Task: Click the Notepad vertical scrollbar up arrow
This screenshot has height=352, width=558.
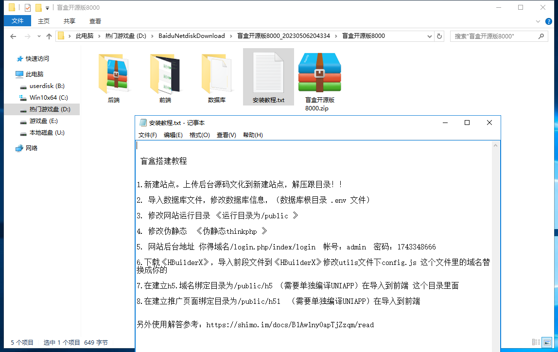Action: (x=495, y=145)
